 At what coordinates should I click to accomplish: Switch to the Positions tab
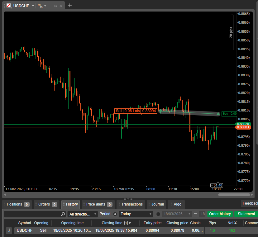[x=18, y=204]
